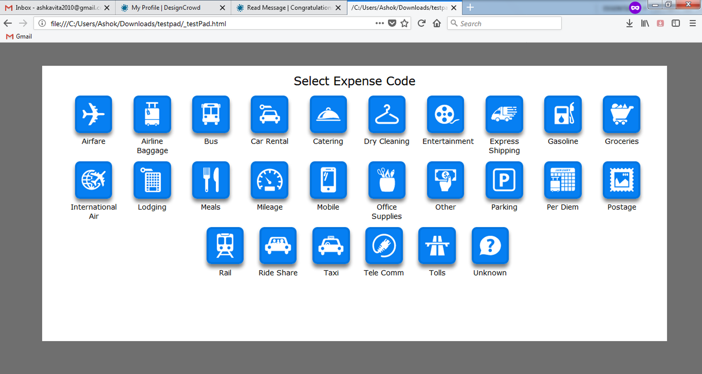The width and height of the screenshot is (702, 374).
Task: Choose the Airline Baggage suitcase icon
Action: (x=152, y=114)
